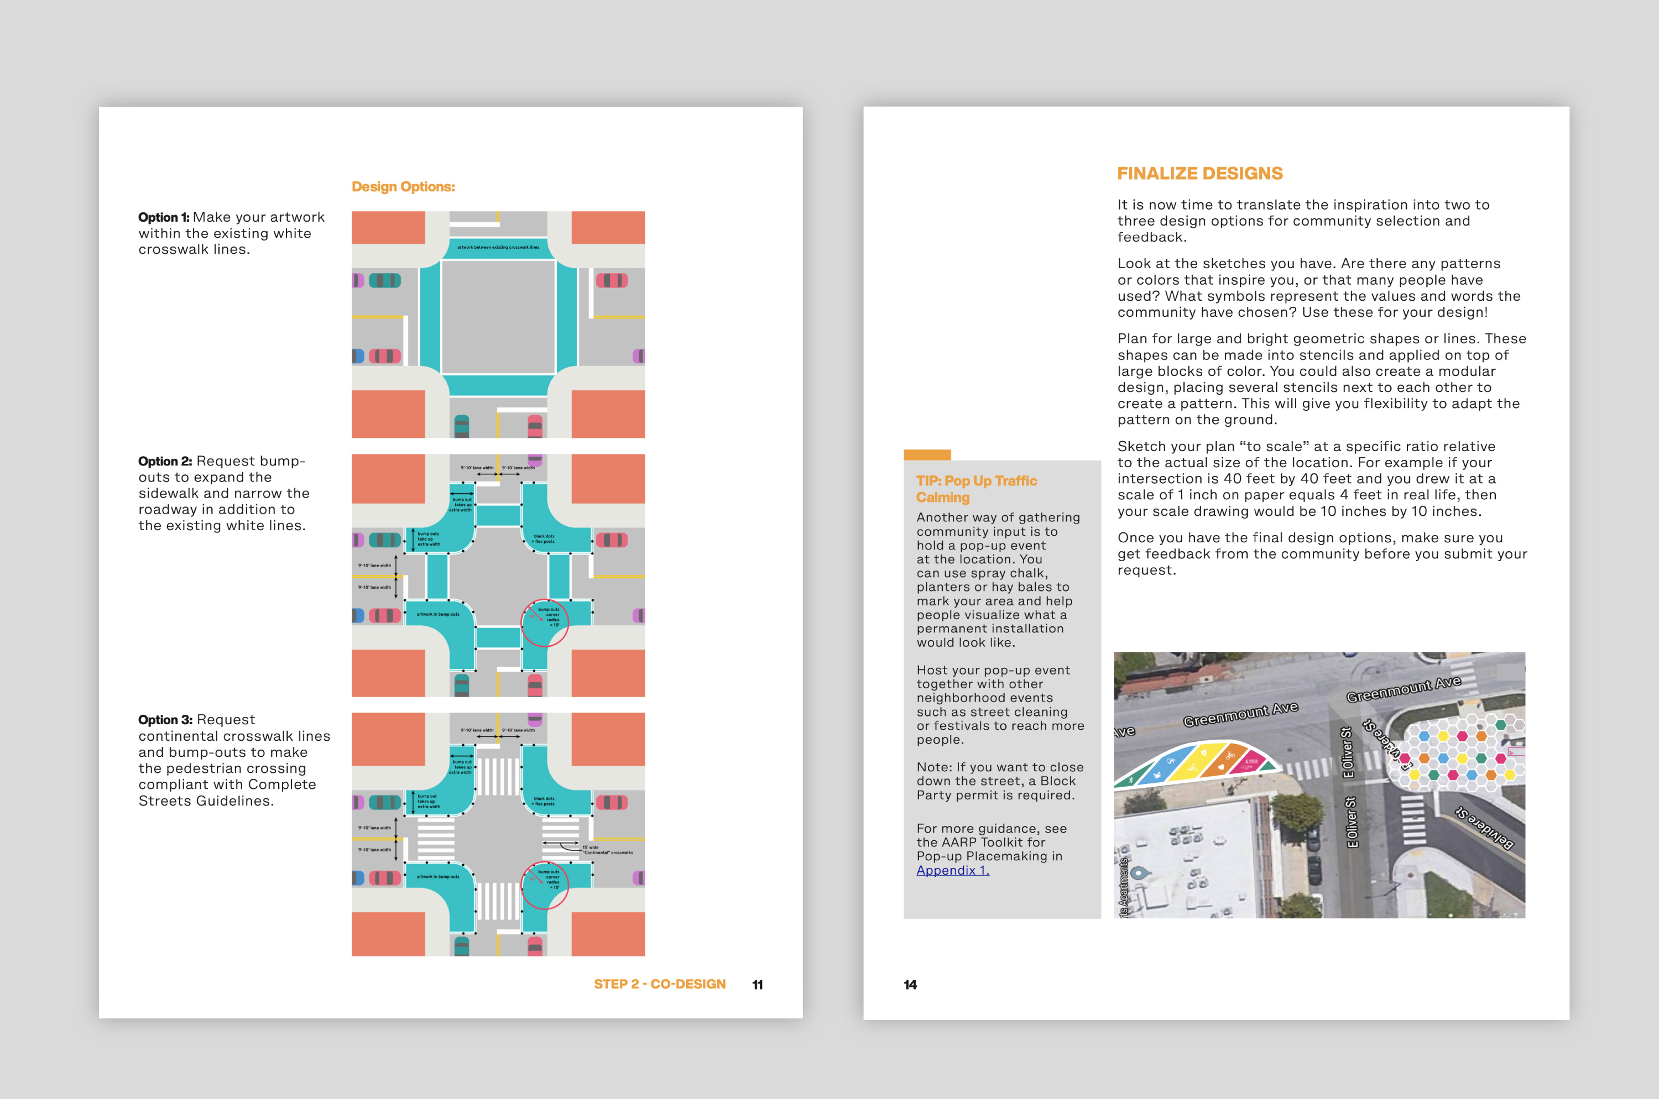The height and width of the screenshot is (1099, 1659).
Task: Click the STEP 2 - CO-DESIGN footer label
Action: [x=659, y=984]
